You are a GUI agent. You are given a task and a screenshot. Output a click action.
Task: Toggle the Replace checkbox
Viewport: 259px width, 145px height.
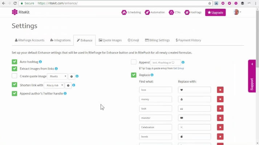coord(133,75)
